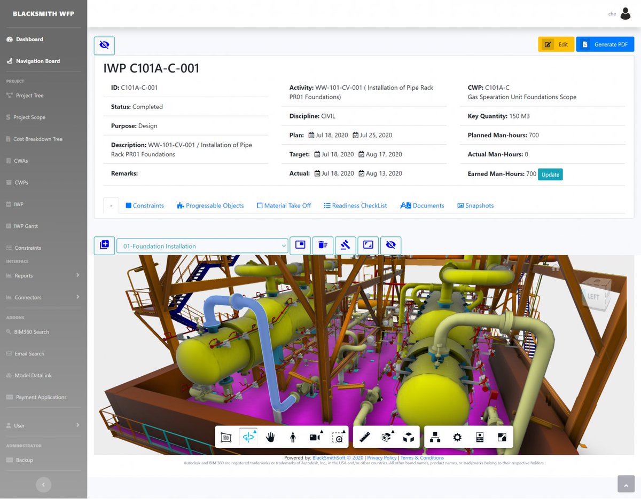This screenshot has width=641, height=499.
Task: Activate the Explode Model tool
Action: 409,437
